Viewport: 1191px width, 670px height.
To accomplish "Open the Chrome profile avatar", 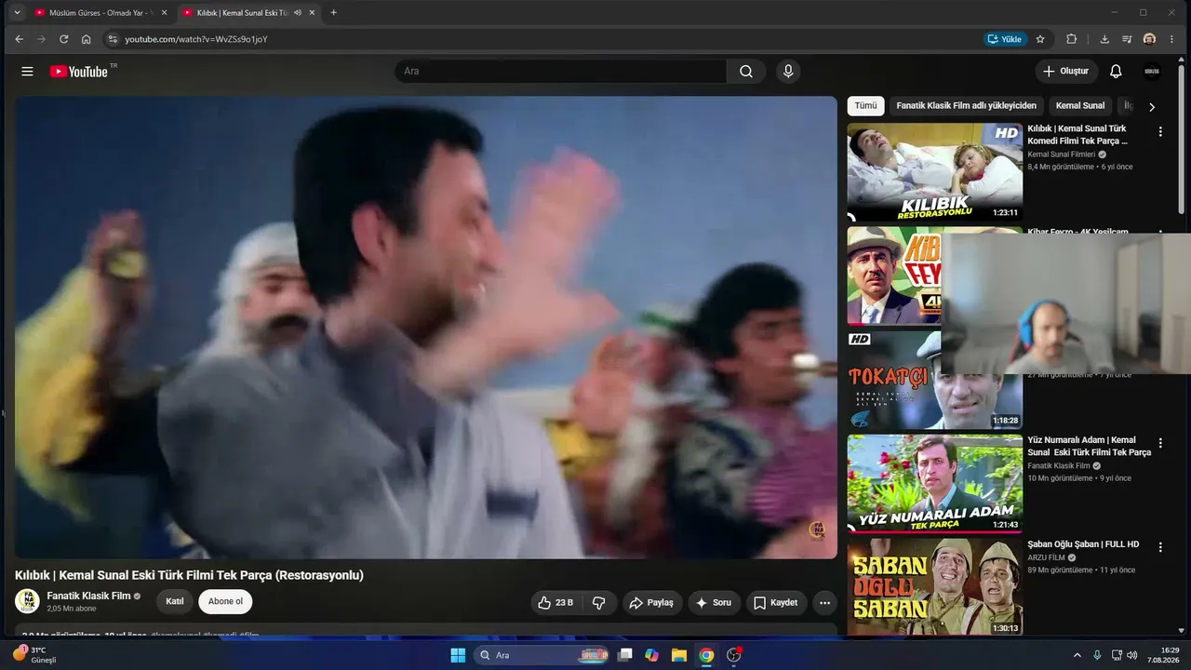I will [1149, 39].
